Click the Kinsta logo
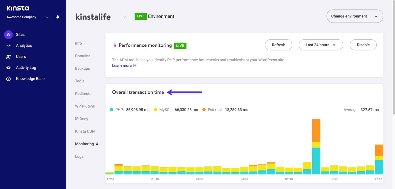Viewport: 395px width, 189px height. click(x=18, y=8)
